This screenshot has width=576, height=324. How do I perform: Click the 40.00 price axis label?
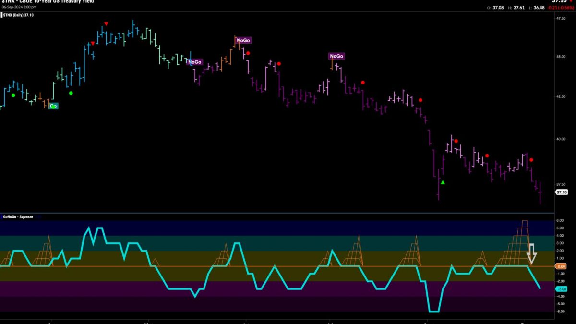point(561,139)
